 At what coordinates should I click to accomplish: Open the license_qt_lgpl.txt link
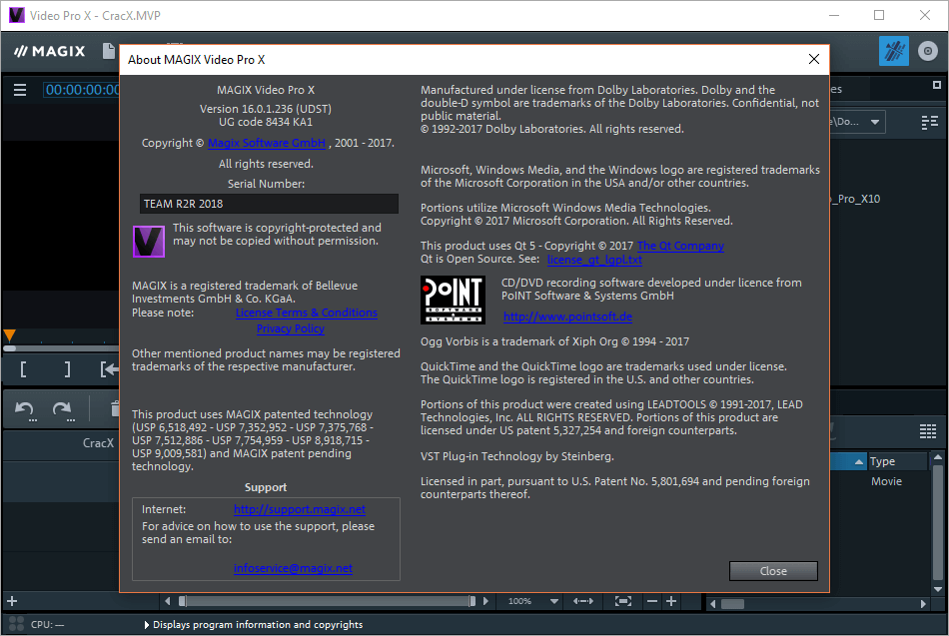click(594, 260)
